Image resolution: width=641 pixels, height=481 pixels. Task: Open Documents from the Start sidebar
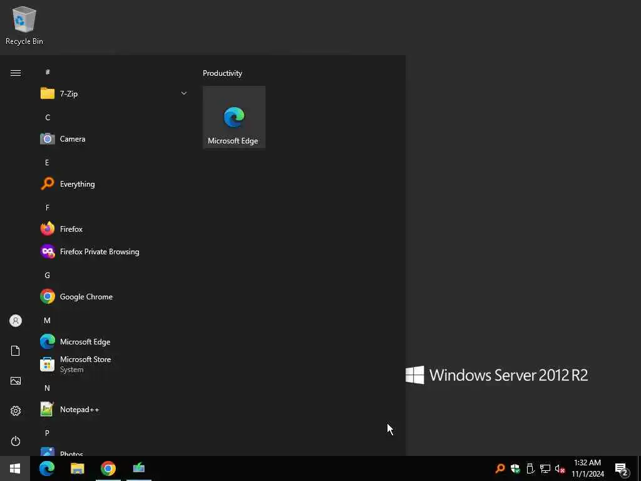point(16,351)
